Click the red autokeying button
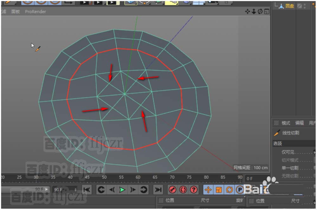The width and height of the screenshot is (317, 210). coord(183,190)
